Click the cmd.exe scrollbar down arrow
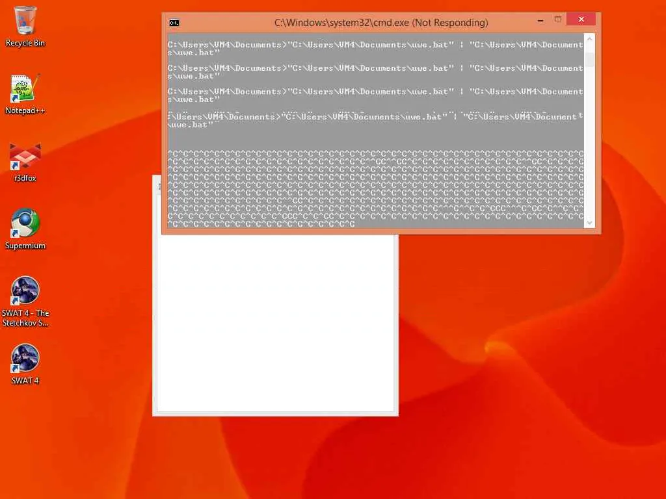The height and width of the screenshot is (499, 666). tap(589, 223)
